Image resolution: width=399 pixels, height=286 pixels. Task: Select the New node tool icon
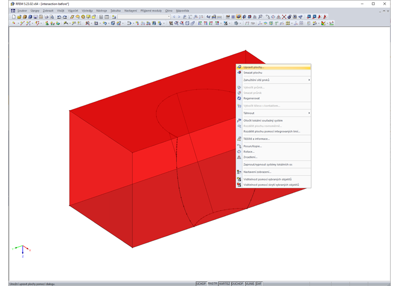coord(14,23)
